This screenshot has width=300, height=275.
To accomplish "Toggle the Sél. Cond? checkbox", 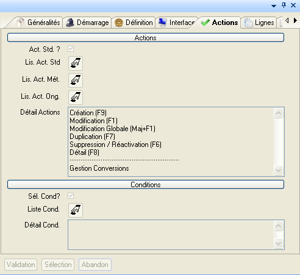I will pyautogui.click(x=71, y=196).
